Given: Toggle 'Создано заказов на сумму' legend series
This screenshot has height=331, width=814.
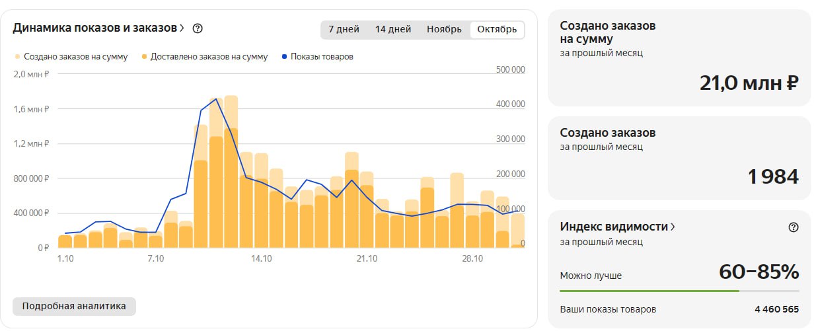Looking at the screenshot, I should (71, 57).
